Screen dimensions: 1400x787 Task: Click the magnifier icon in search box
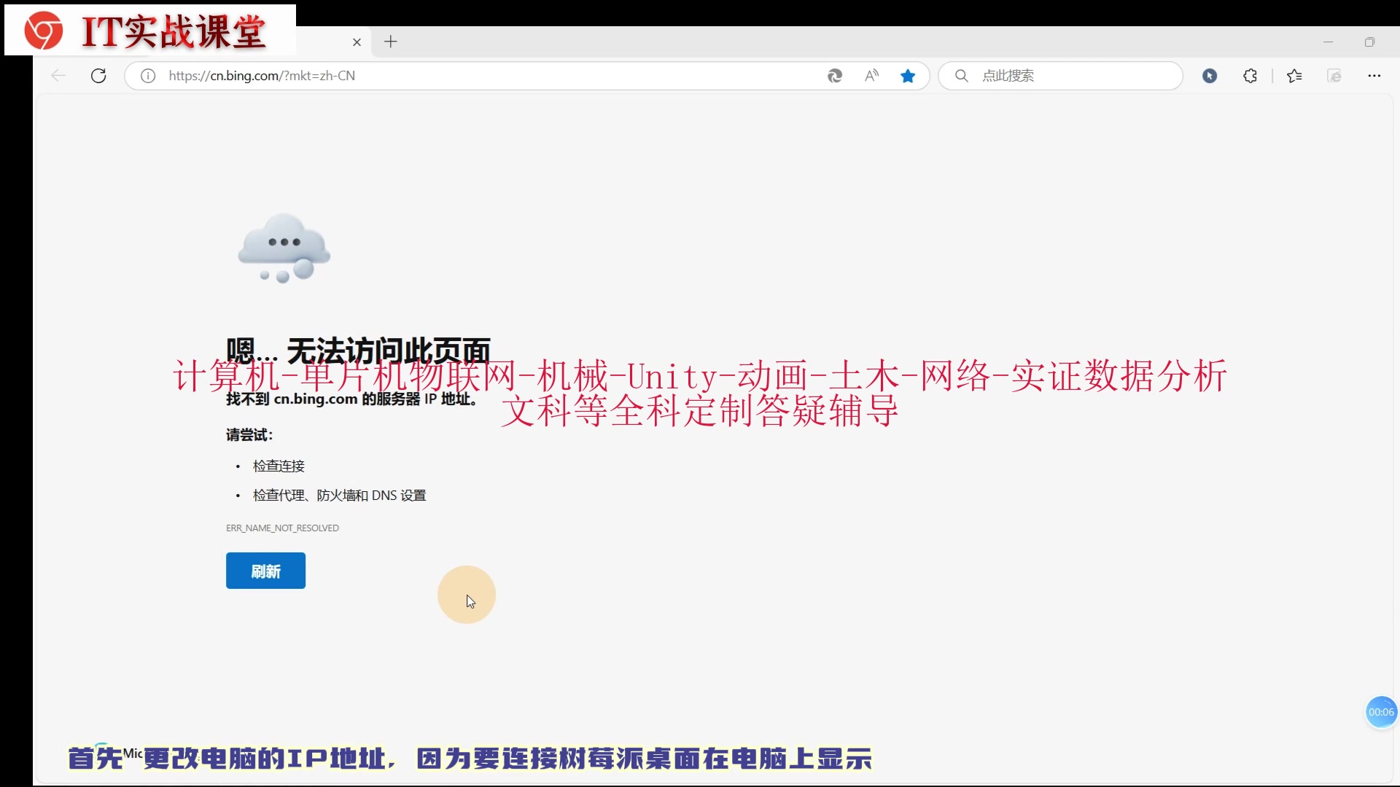click(x=962, y=76)
